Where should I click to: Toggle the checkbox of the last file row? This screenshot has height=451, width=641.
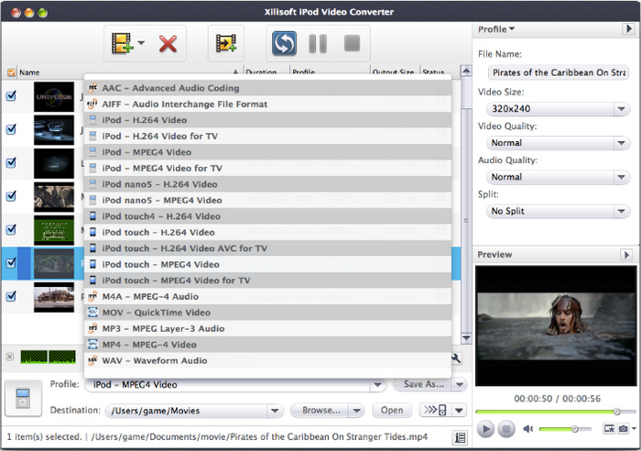coord(11,296)
